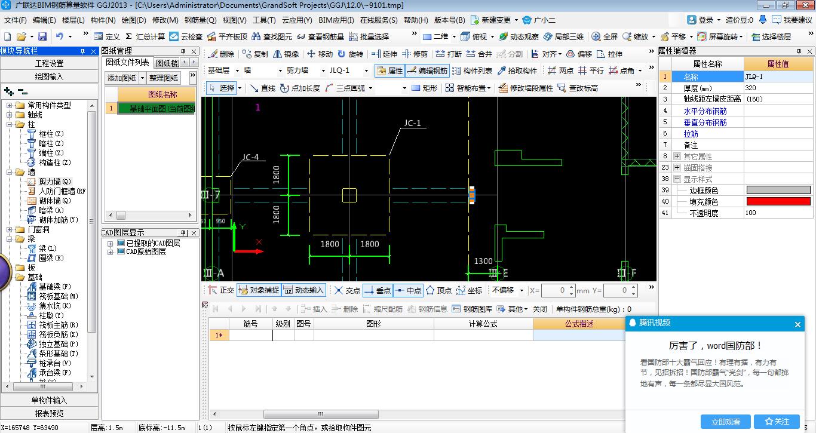Screen dimensions: 816x433
Task: Select the 合并 merge tool
Action: (479, 54)
